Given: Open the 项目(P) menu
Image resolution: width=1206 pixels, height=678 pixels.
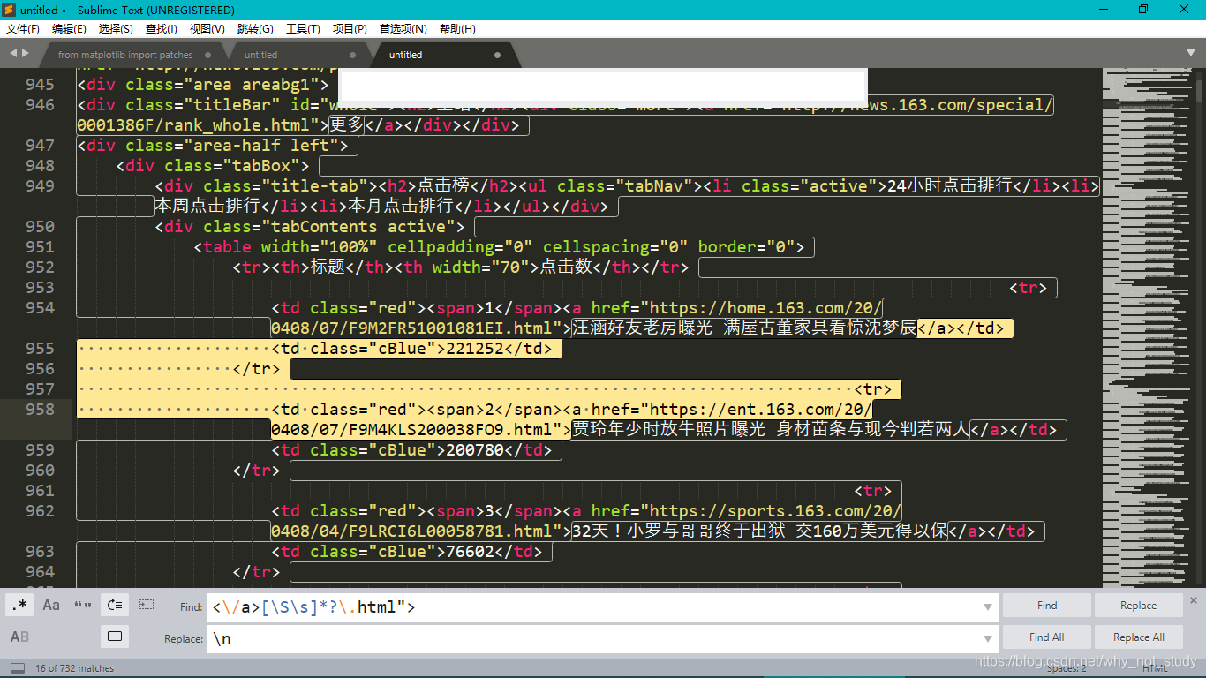Looking at the screenshot, I should [x=350, y=29].
